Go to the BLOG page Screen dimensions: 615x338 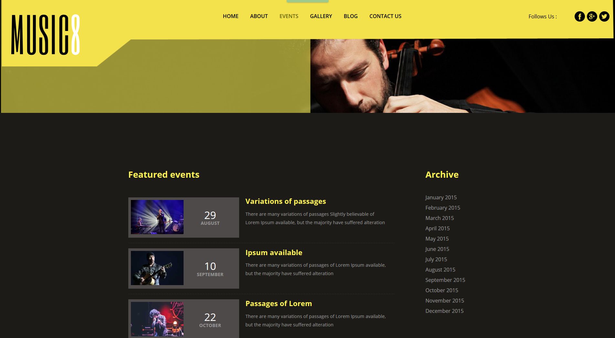pos(351,16)
